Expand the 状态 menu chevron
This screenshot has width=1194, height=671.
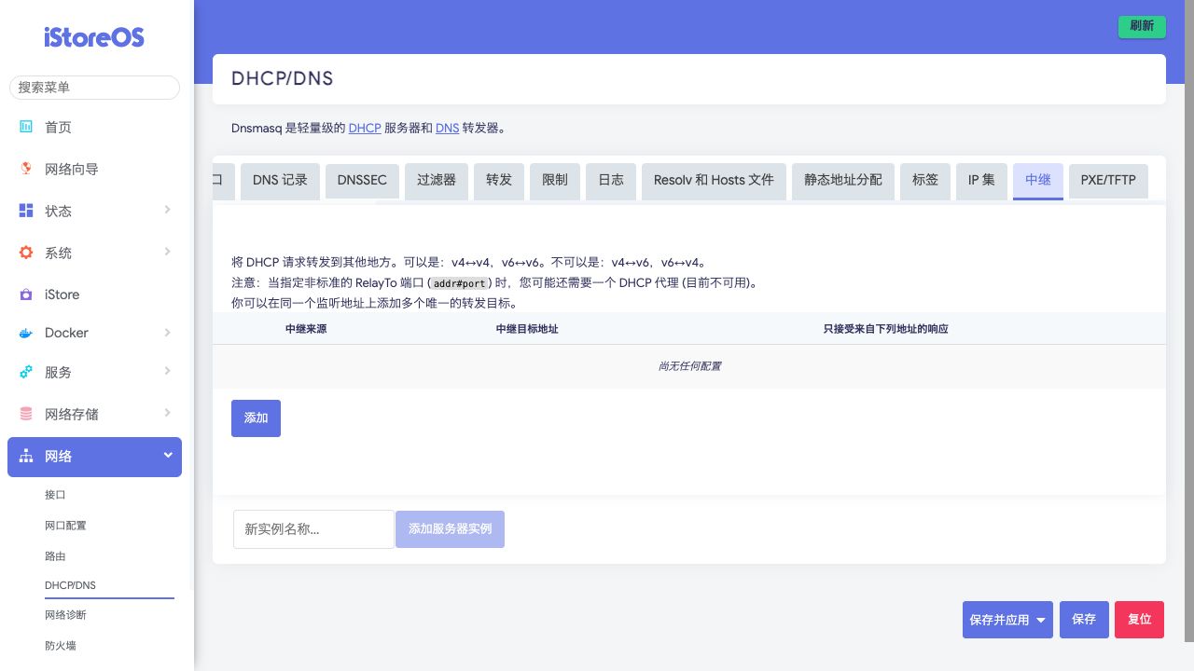(168, 210)
